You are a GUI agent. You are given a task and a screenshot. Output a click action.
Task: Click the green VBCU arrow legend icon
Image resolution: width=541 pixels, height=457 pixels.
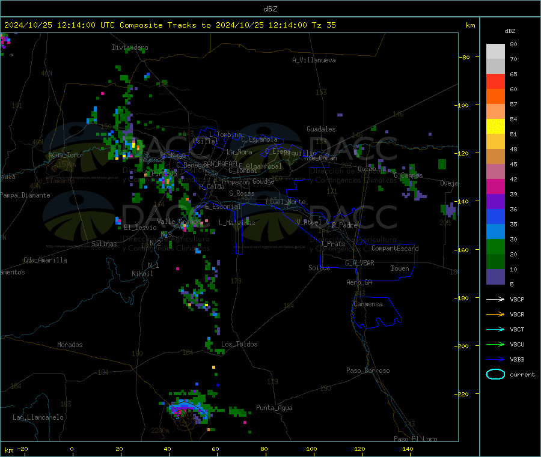[x=495, y=344]
